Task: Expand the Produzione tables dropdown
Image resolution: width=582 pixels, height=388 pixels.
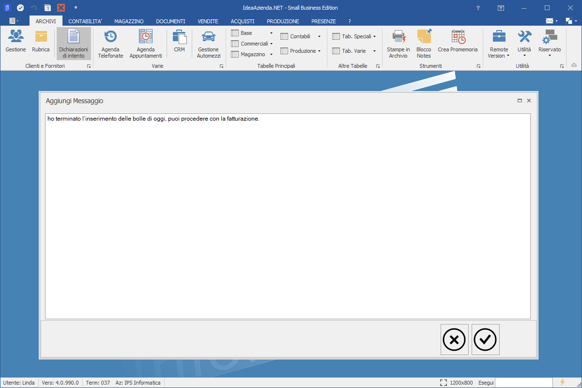Action: (x=300, y=51)
